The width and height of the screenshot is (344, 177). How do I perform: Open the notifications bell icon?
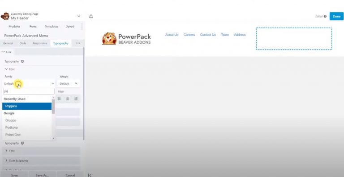91,16
